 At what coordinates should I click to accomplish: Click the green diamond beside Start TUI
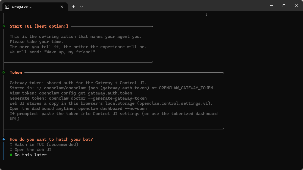(4, 26)
